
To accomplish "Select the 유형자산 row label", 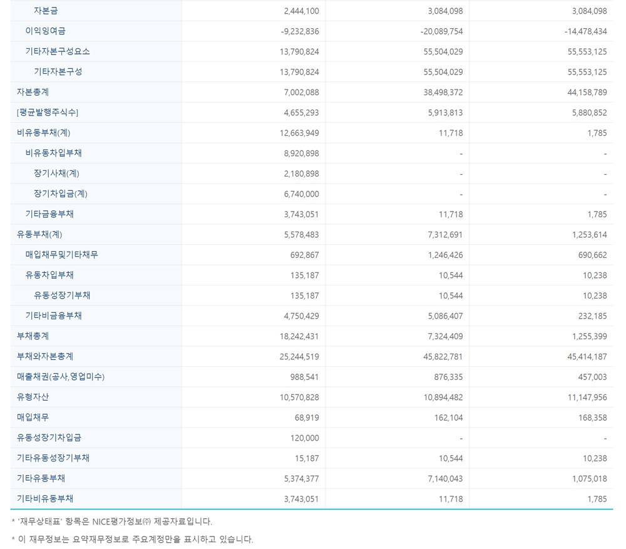I will pyautogui.click(x=33, y=398).
